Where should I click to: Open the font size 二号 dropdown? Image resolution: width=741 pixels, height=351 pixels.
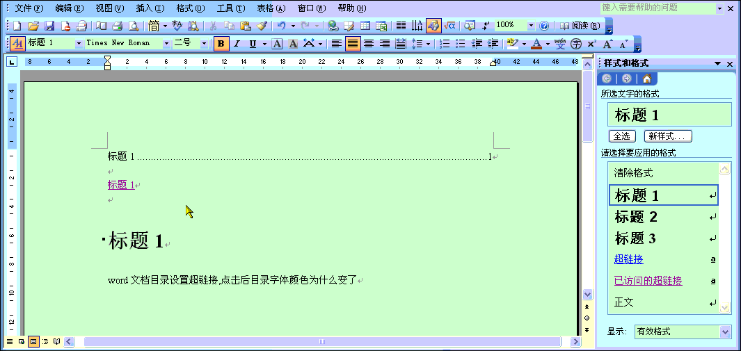point(204,43)
